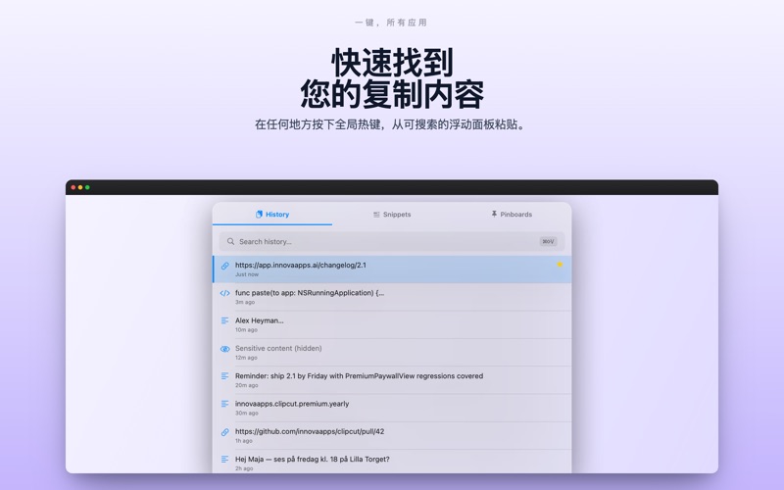Open the Snippets tab
The image size is (784, 490).
pyautogui.click(x=392, y=214)
